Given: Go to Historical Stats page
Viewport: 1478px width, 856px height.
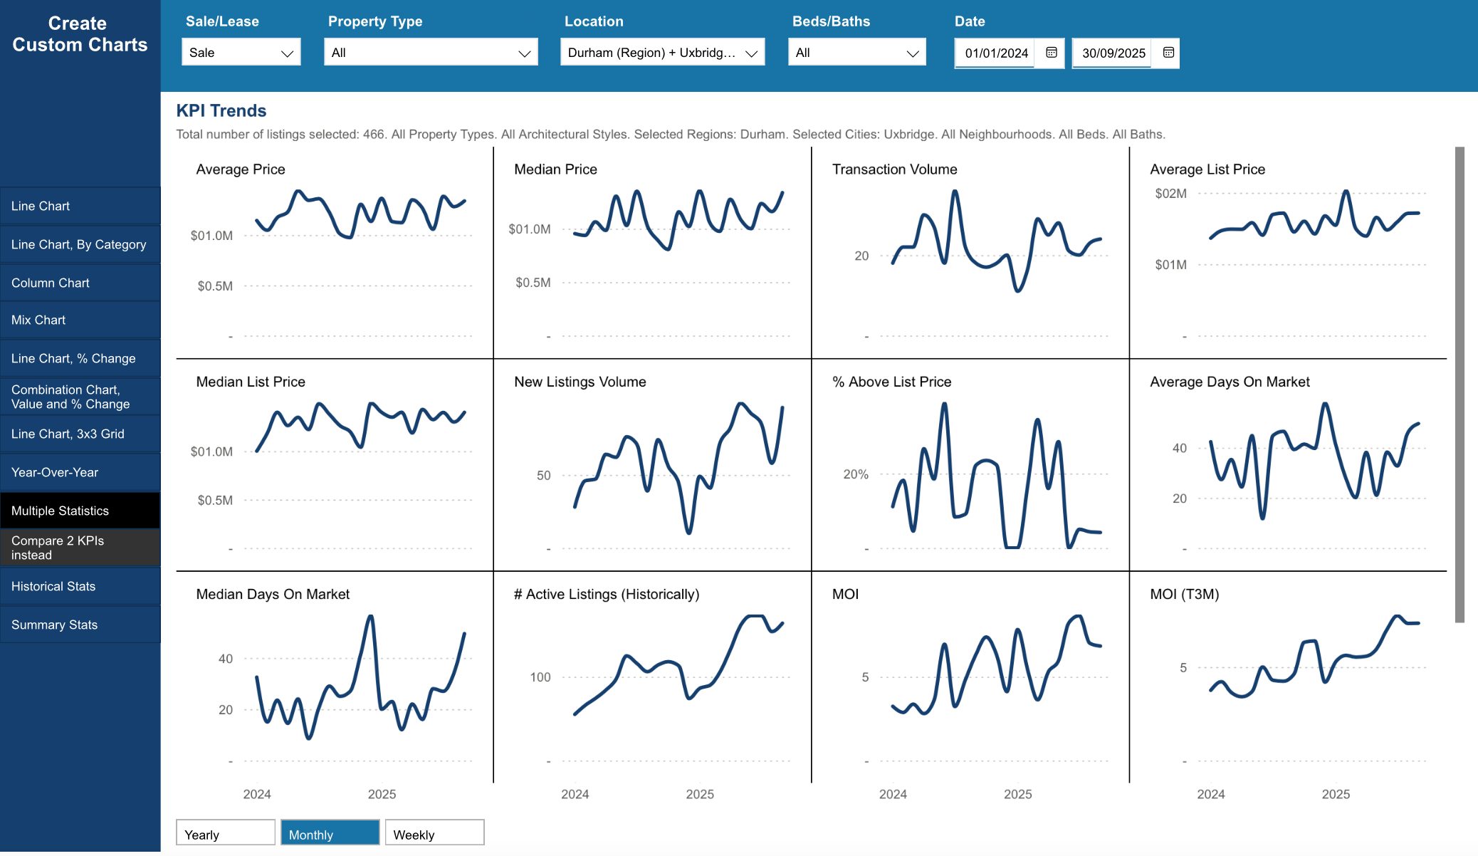Looking at the screenshot, I should click(80, 586).
